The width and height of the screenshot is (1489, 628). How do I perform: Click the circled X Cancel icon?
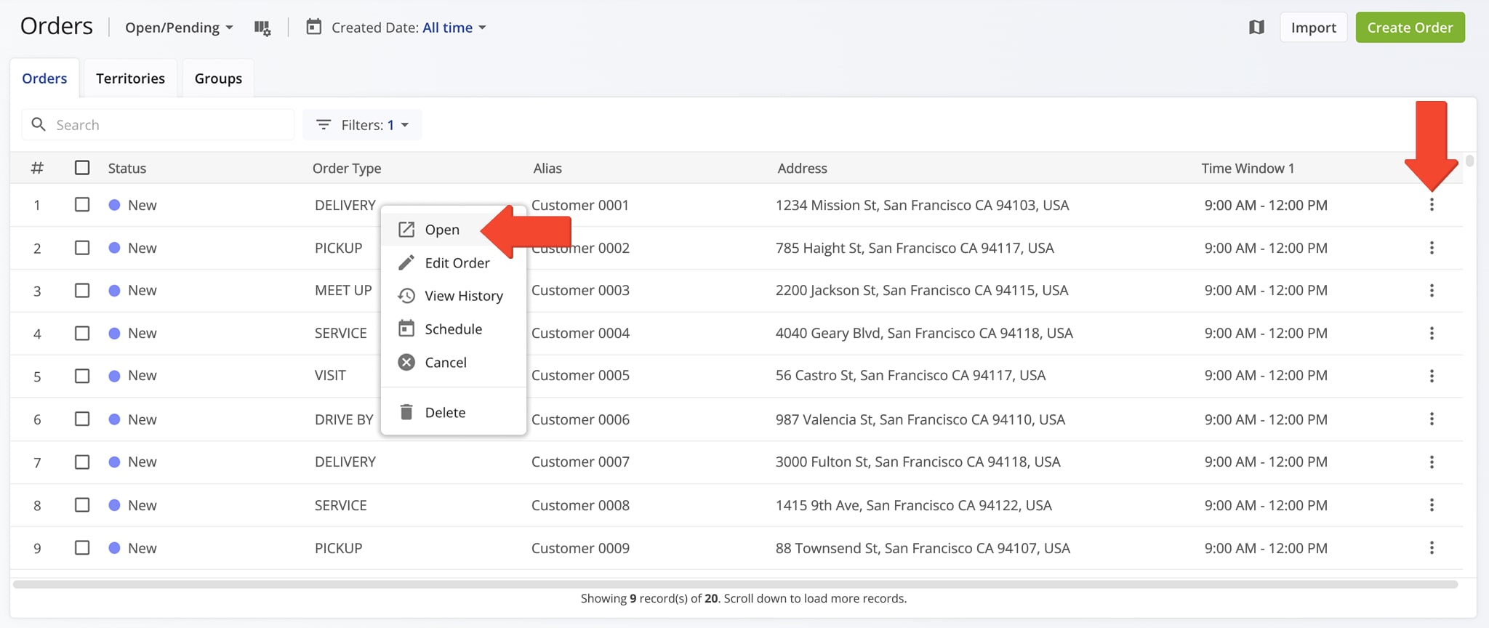[x=406, y=362]
